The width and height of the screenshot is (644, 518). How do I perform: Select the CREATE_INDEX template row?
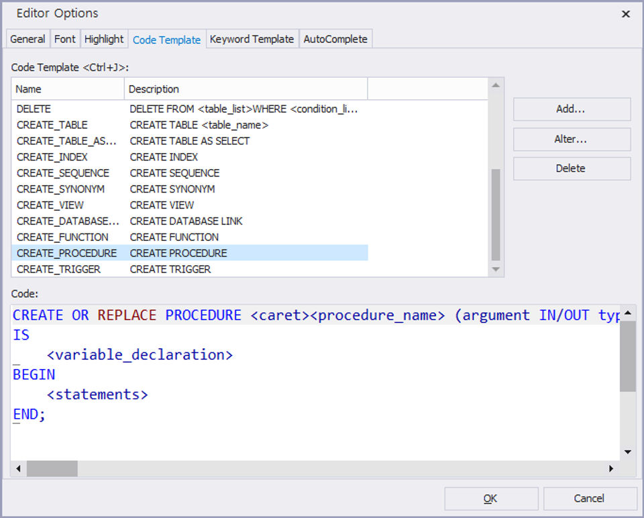190,157
